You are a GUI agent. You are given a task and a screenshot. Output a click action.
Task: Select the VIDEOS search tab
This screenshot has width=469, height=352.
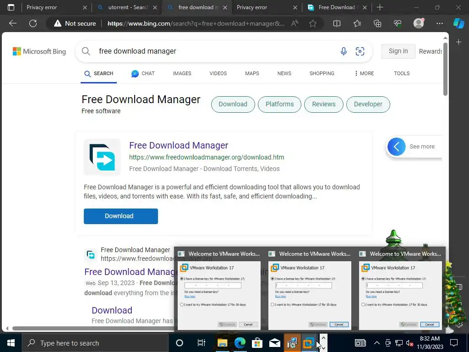point(218,74)
